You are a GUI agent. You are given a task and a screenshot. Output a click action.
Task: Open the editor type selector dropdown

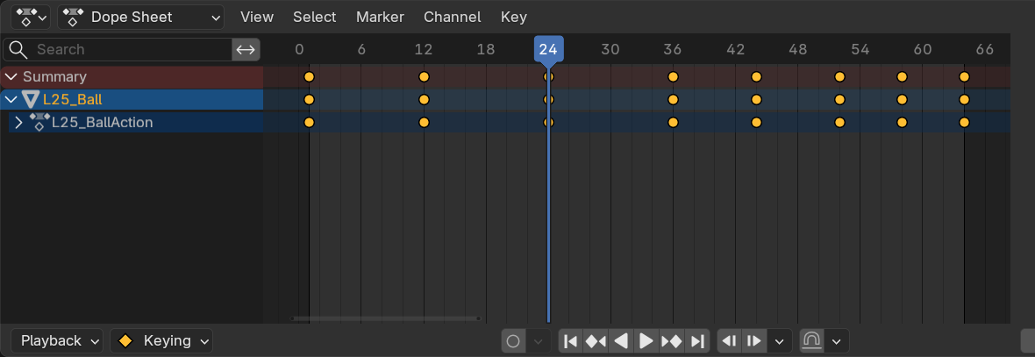tap(31, 18)
